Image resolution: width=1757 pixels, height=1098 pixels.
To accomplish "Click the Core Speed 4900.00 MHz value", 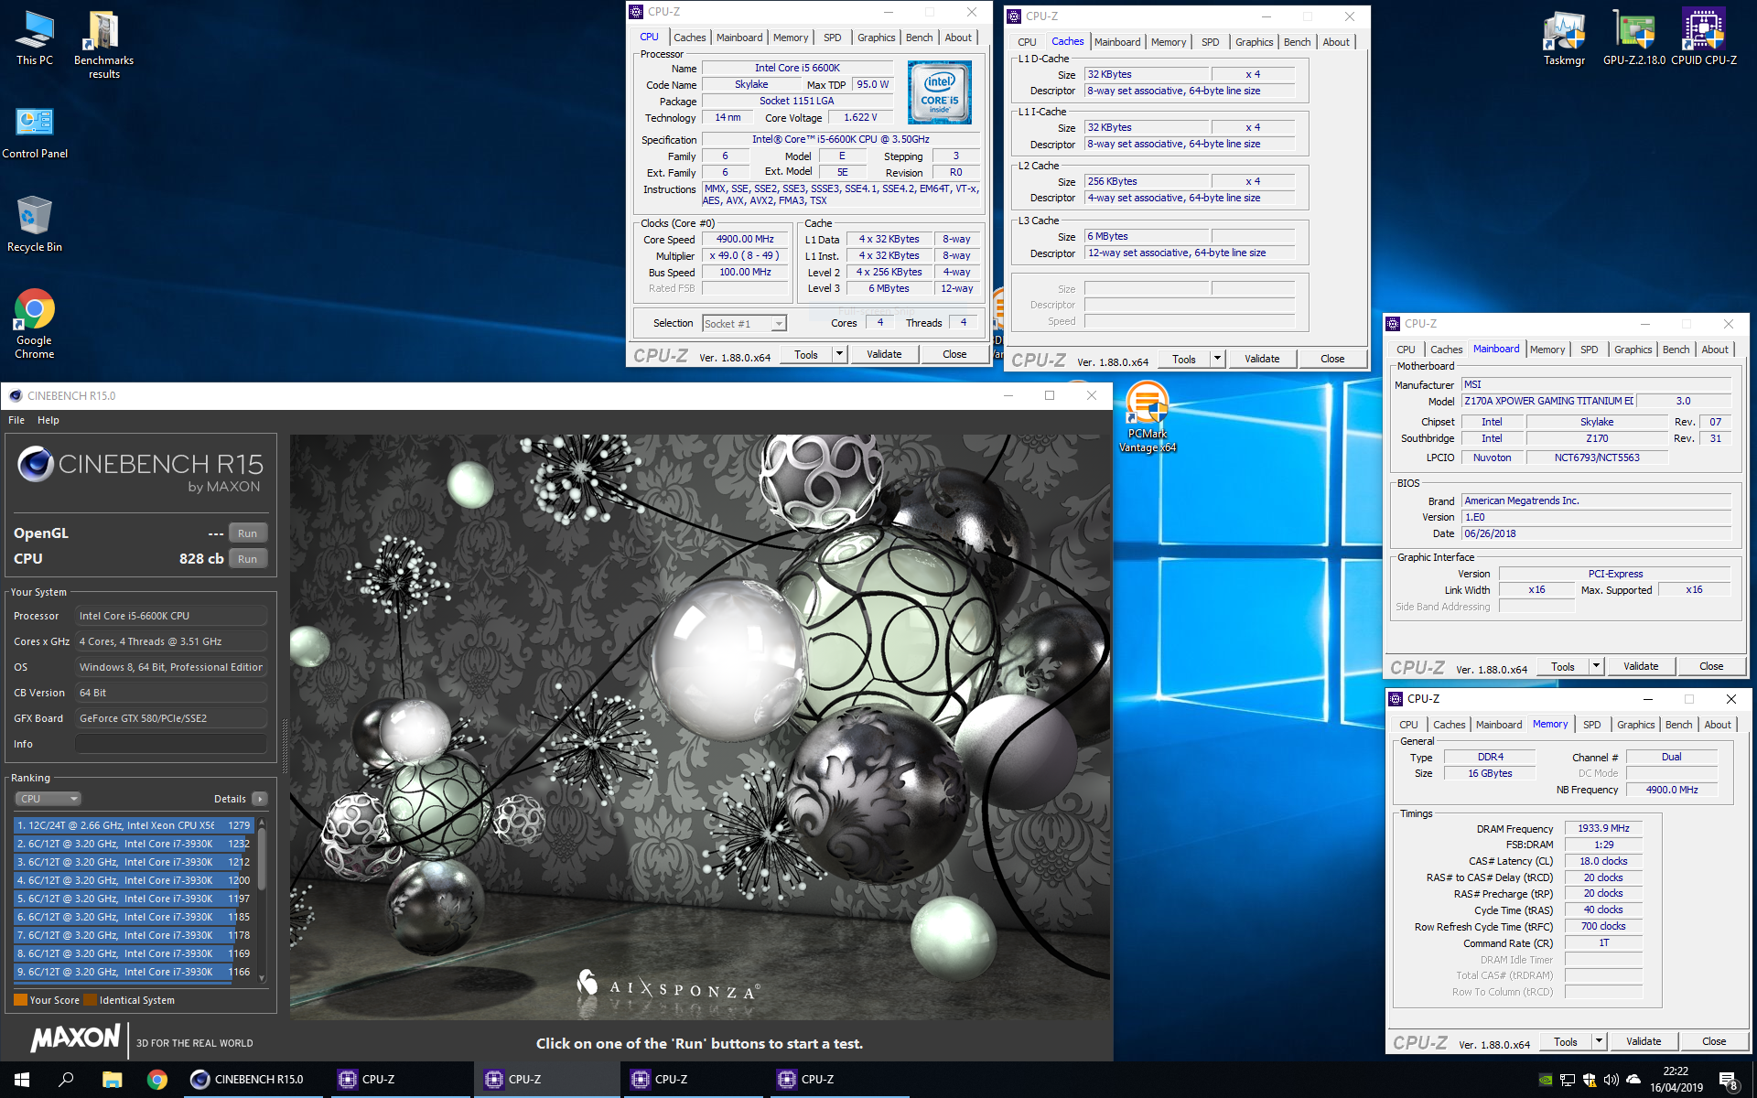I will coord(745,240).
